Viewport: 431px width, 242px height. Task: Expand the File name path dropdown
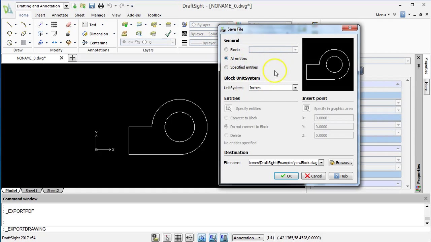[x=321, y=163]
